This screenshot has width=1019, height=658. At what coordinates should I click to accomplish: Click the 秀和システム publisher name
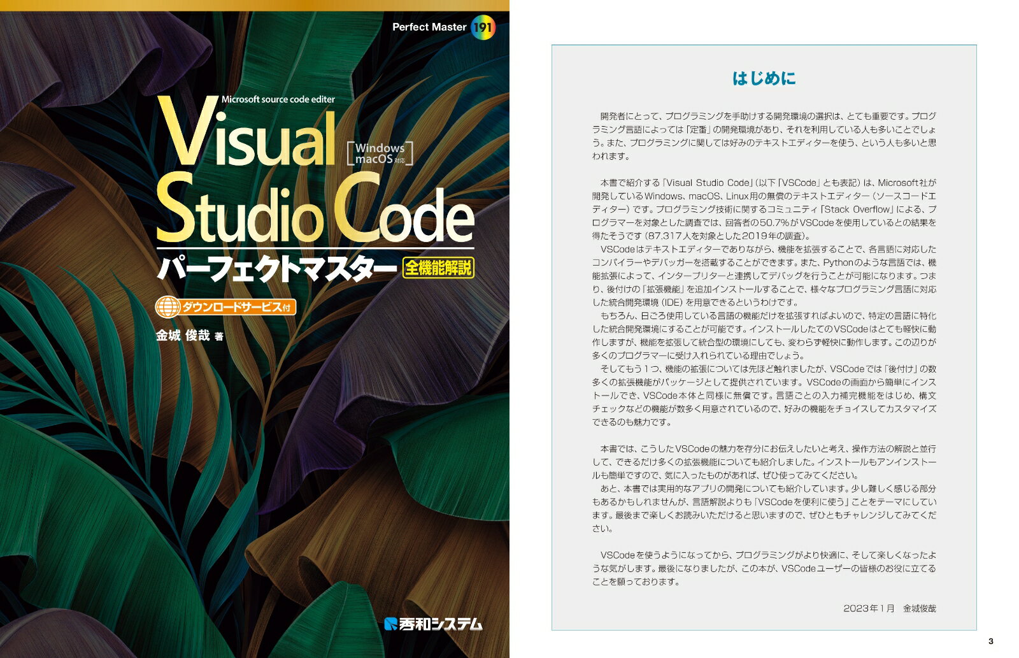pyautogui.click(x=440, y=624)
